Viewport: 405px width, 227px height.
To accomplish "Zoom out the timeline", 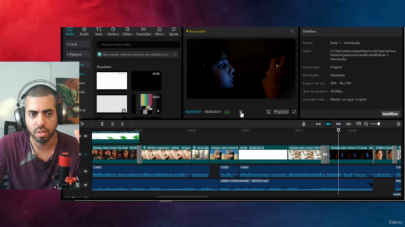I will (366, 124).
